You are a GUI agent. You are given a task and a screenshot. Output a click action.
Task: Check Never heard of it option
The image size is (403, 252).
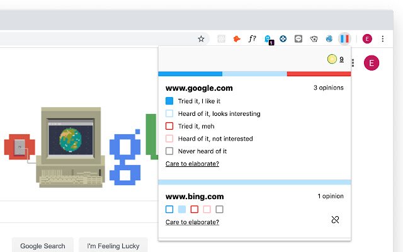coord(169,151)
